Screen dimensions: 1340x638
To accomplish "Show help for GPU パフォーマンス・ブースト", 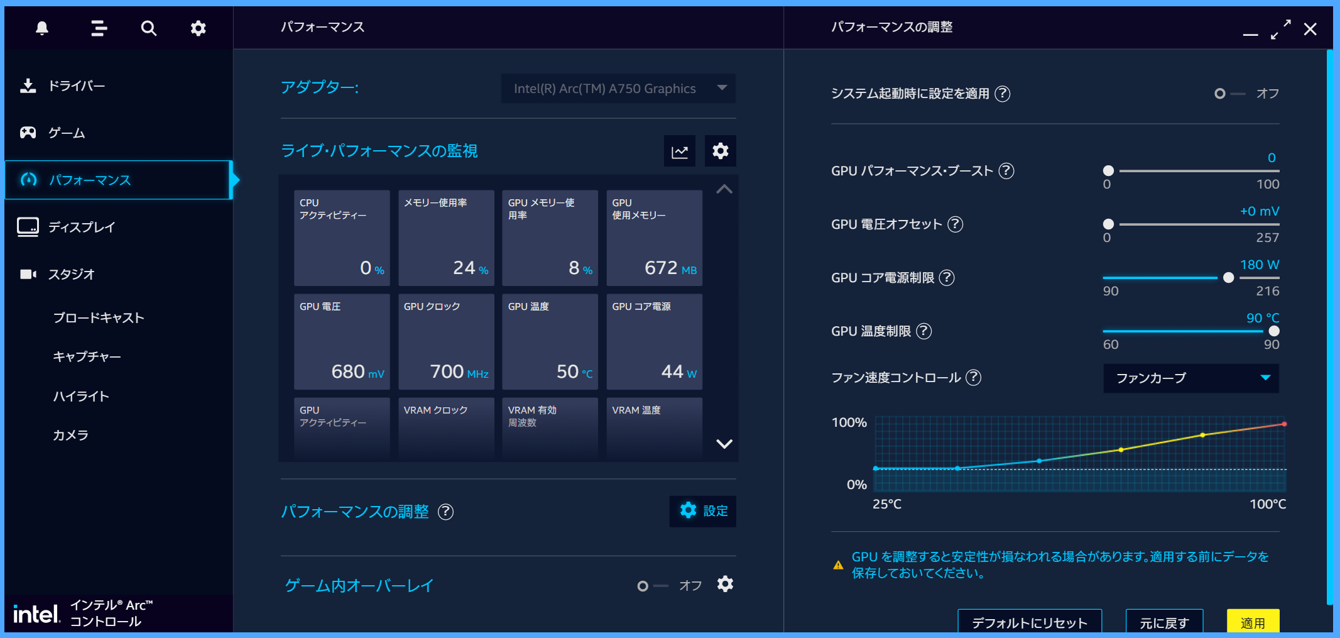I will [x=1006, y=171].
